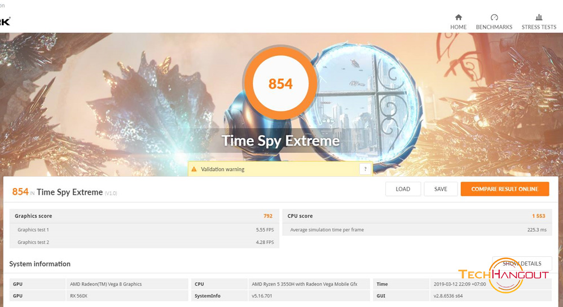563x307 pixels.
Task: Click the CPU score value 1 553
Action: coord(539,216)
